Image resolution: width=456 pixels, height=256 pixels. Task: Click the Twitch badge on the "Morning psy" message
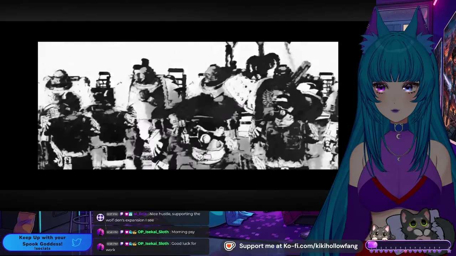click(x=121, y=232)
